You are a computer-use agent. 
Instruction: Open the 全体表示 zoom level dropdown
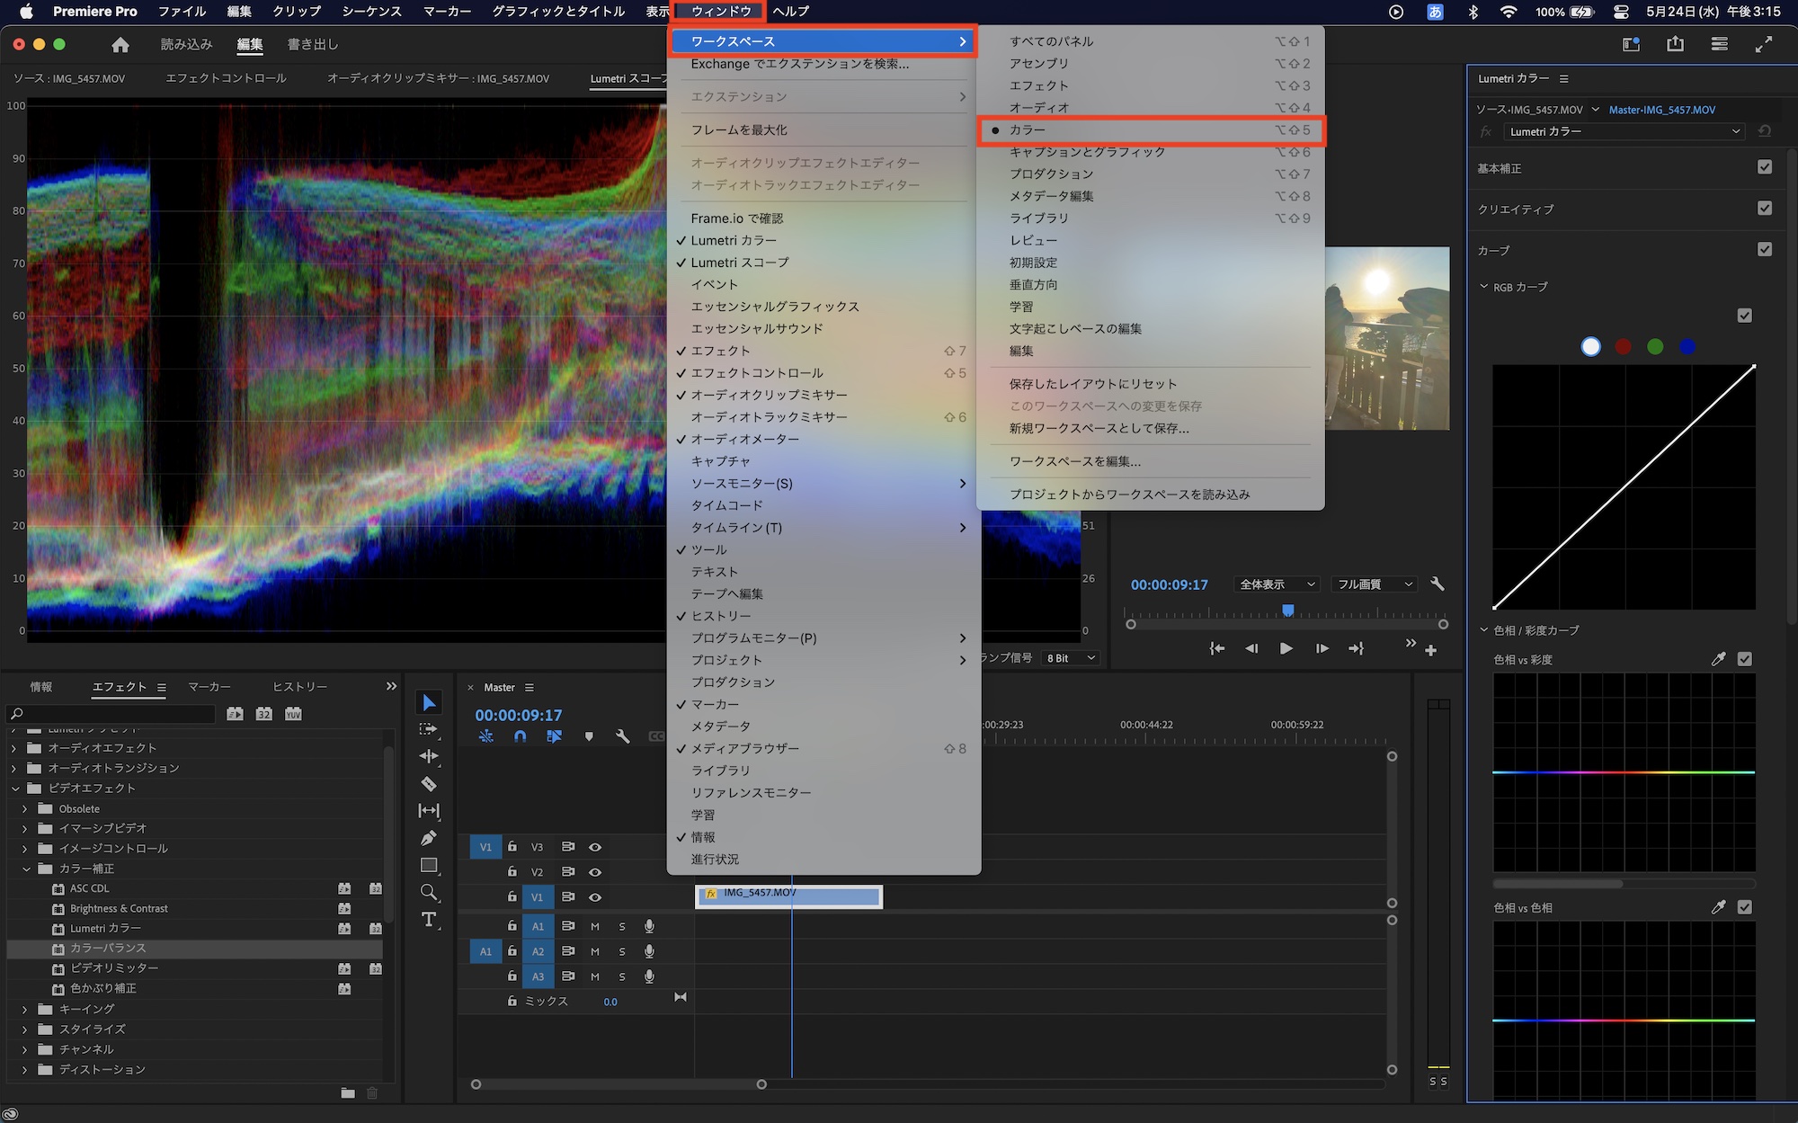coord(1277,584)
